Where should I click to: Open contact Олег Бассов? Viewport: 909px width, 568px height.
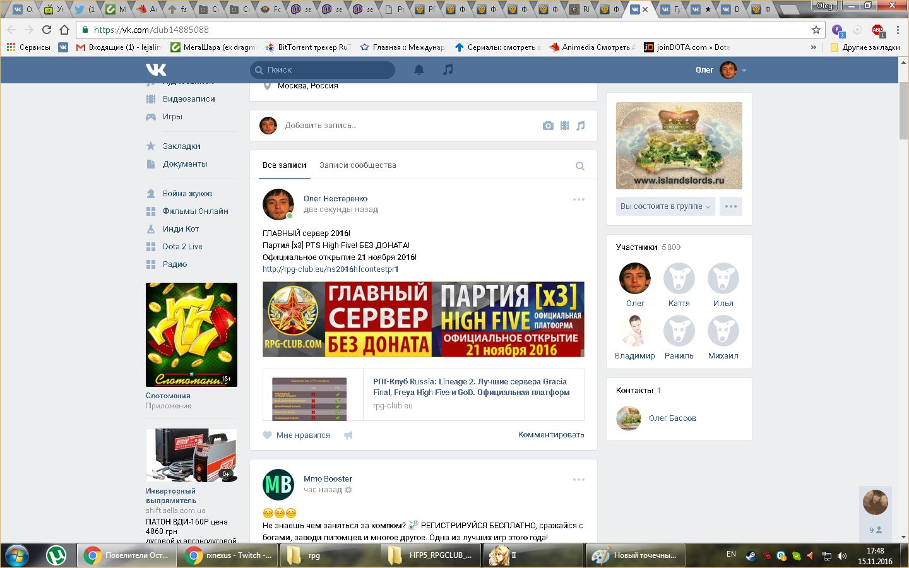pyautogui.click(x=672, y=418)
